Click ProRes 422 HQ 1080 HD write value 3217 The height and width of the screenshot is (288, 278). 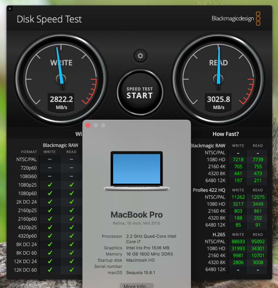coord(238,204)
